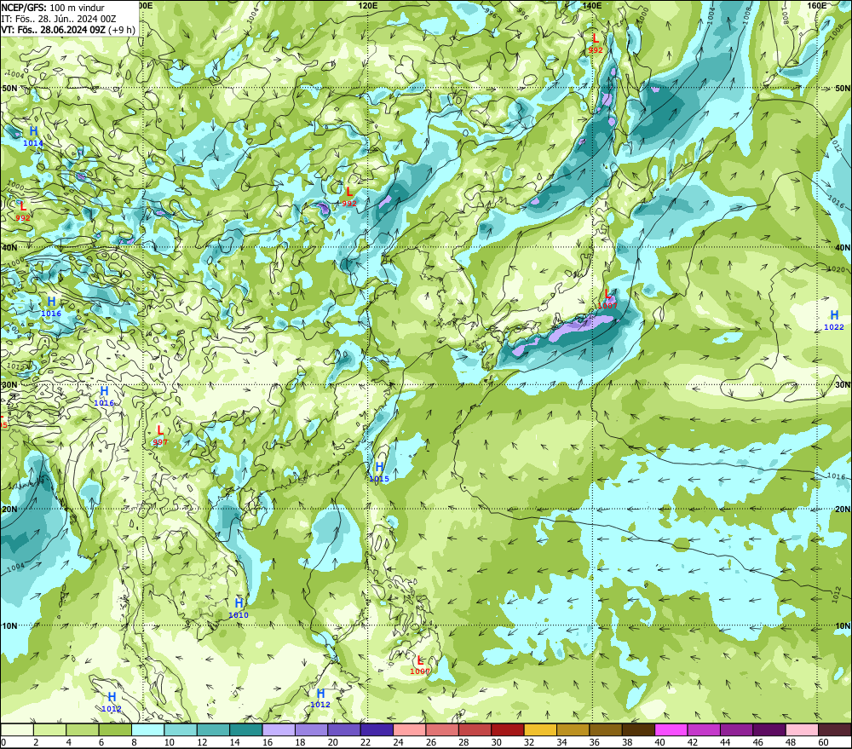The height and width of the screenshot is (749, 852).
Task: Click the 40N label on the right edge
Action: pos(843,247)
